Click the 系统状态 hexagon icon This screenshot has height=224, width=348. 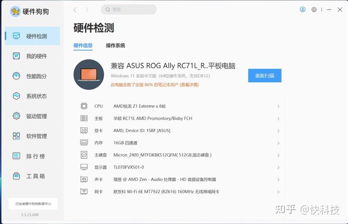point(17,96)
